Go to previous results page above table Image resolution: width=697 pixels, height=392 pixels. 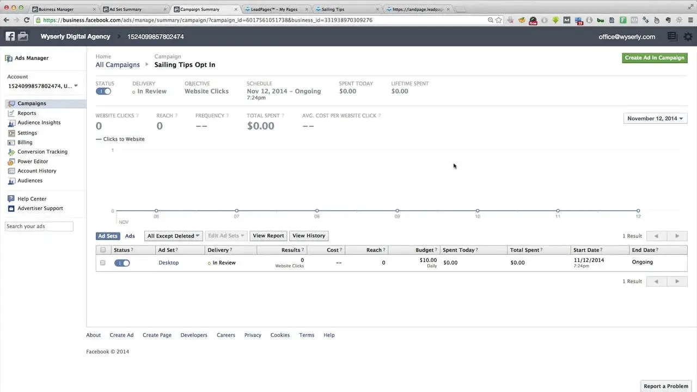[656, 236]
